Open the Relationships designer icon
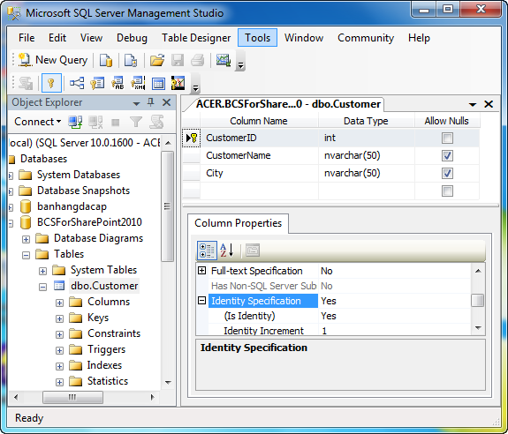The image size is (508, 434). coord(77,84)
